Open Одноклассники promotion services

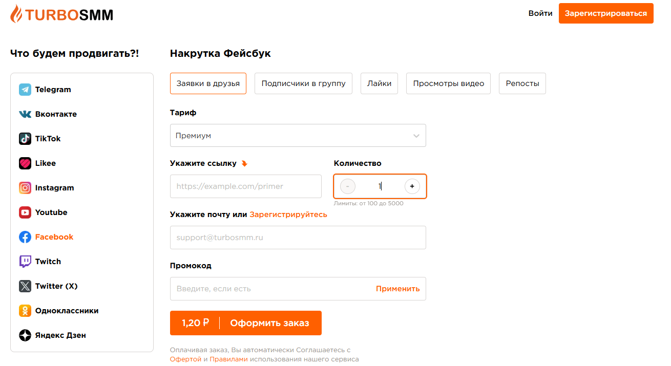coord(67,311)
